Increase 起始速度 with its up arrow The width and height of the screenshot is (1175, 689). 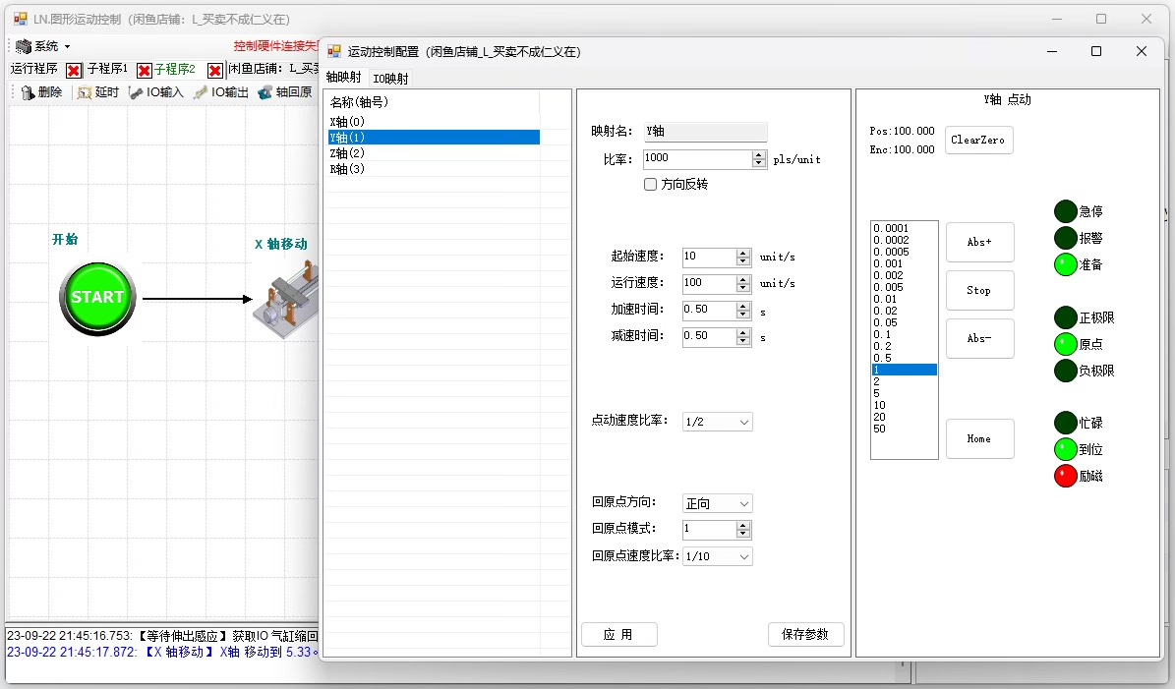(x=742, y=254)
